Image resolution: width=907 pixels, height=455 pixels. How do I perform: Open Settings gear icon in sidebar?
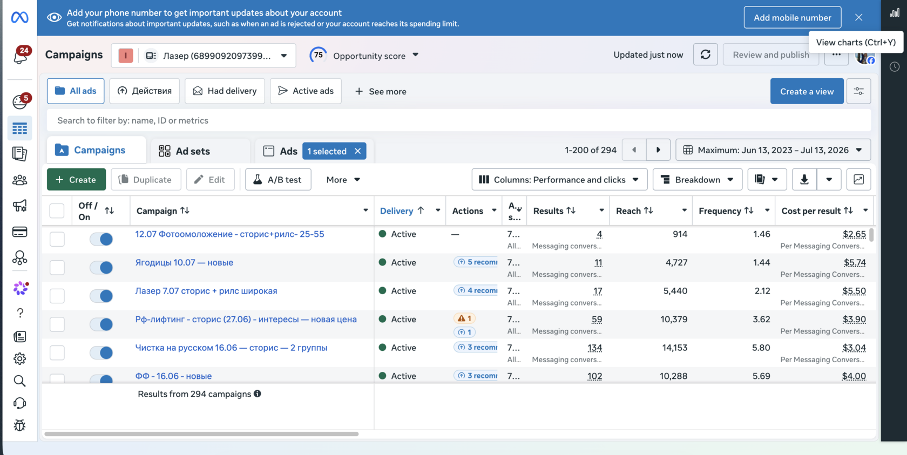19,358
